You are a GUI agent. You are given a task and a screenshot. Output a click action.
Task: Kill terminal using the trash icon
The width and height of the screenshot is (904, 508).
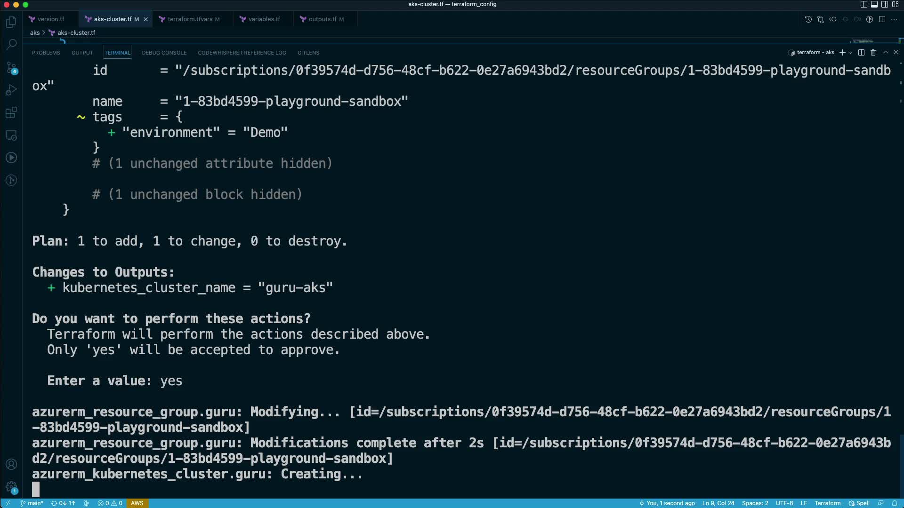click(x=873, y=53)
